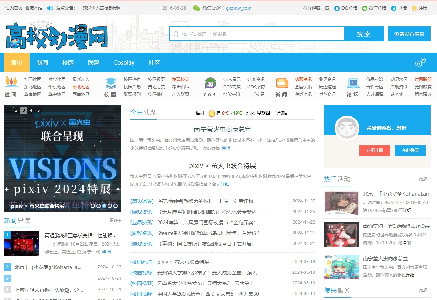Image resolution: width=437 pixels, height=300 pixels.
Task: Click the 论坛 laptop icon
Action: [353, 83]
